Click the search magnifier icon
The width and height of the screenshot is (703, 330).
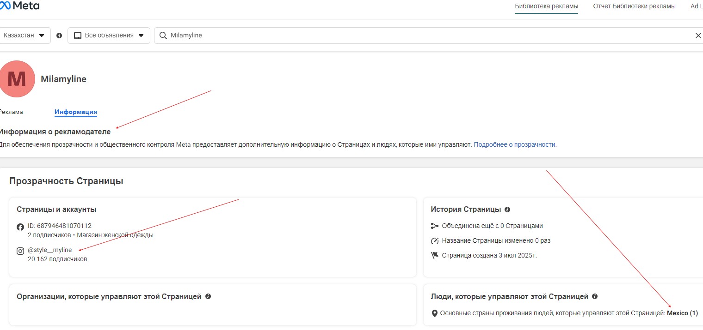(x=162, y=36)
